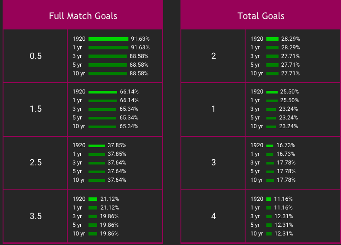Click the 3 yr 23.24% bar
This screenshot has height=245, width=341.
click(271, 110)
